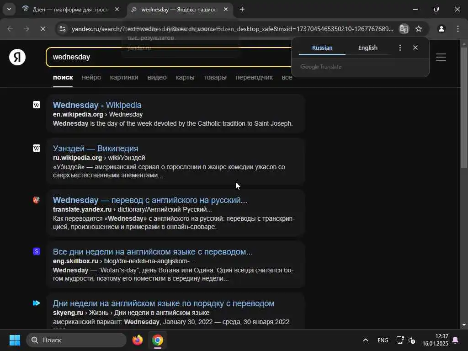Open the clock showing 12:37
Screen dimensions: 468x351
point(435,340)
